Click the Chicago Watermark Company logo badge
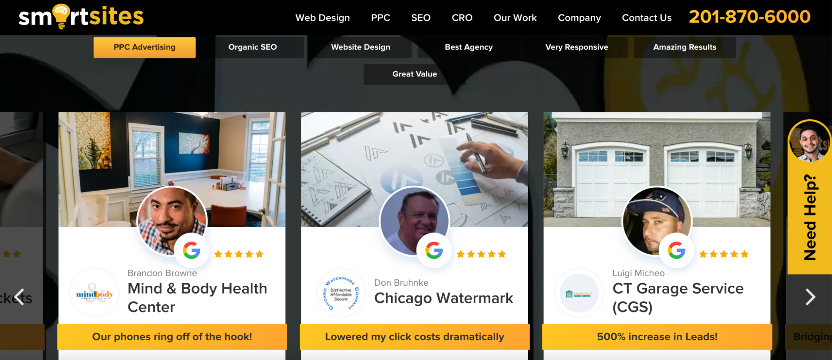 point(341,293)
